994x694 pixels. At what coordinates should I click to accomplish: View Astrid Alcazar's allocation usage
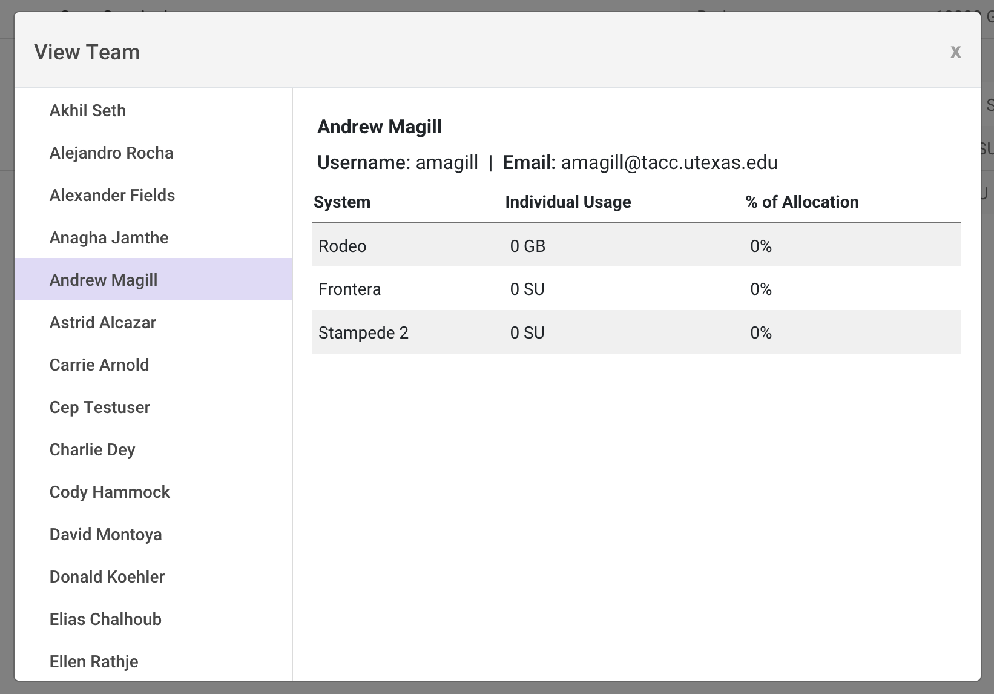tap(103, 322)
